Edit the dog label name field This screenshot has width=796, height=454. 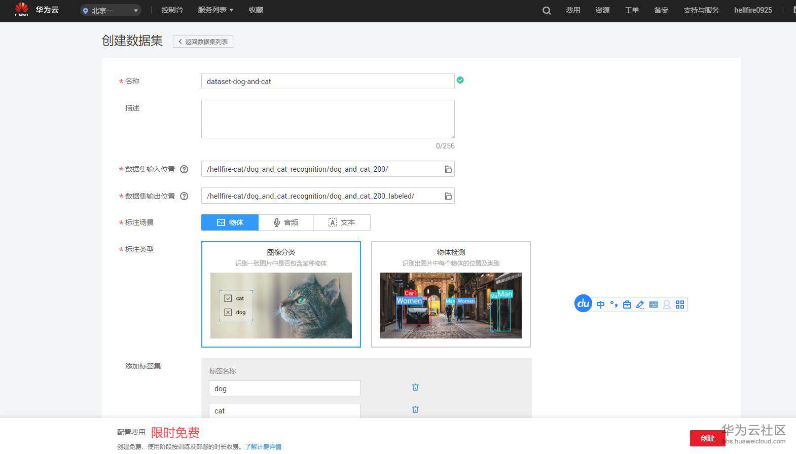coord(284,388)
